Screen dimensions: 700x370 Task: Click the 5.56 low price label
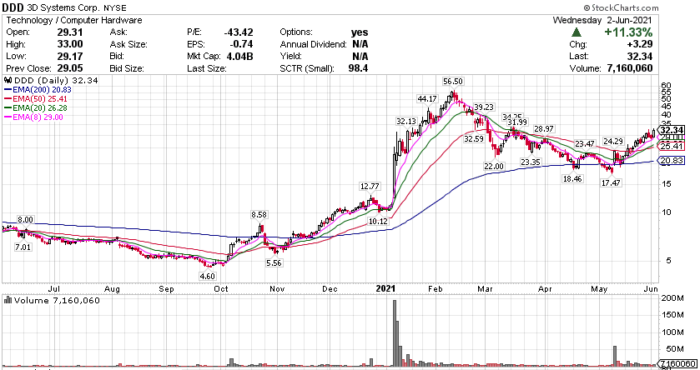[x=274, y=263]
